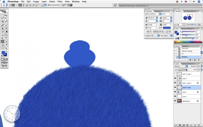
Task: Swap foreground and background colors
Action: 6,51
